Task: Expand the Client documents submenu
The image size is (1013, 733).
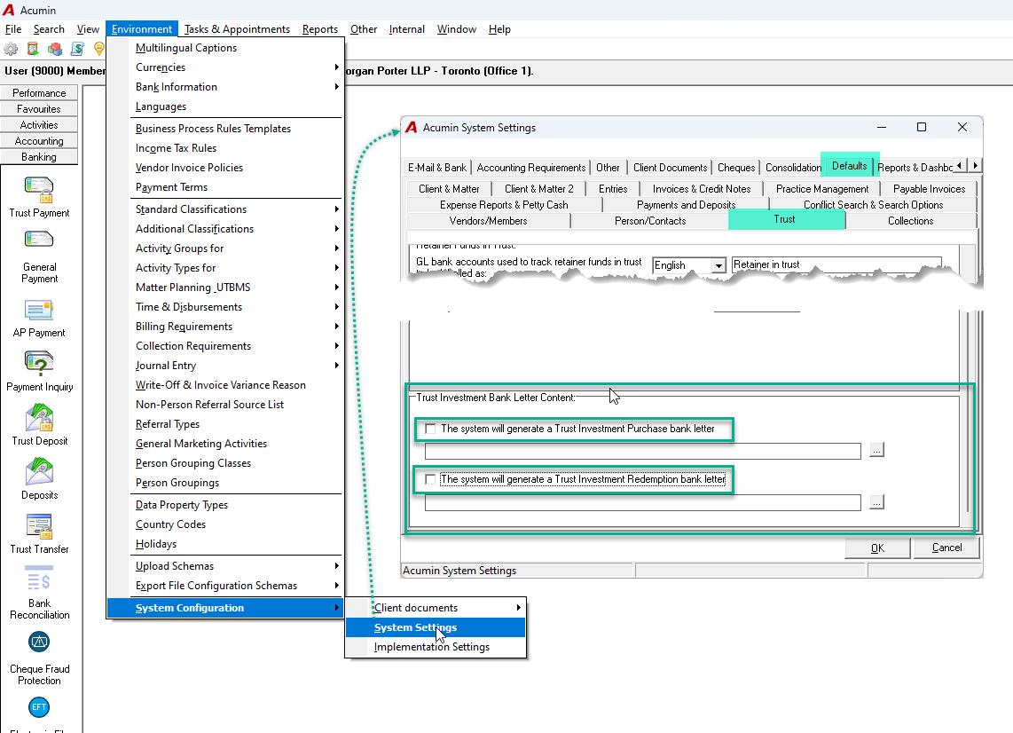Action: coord(436,608)
